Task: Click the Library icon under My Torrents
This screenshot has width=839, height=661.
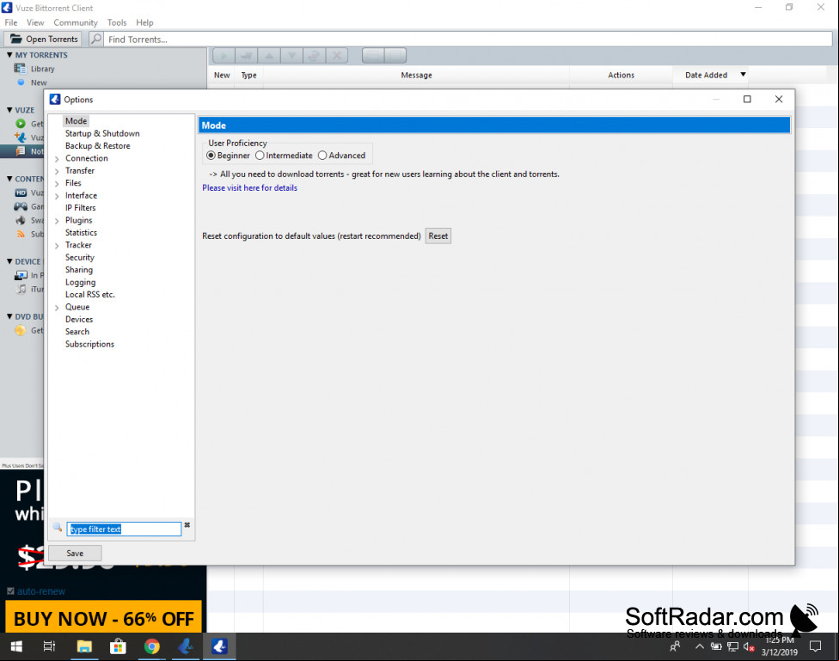Action: coord(21,69)
